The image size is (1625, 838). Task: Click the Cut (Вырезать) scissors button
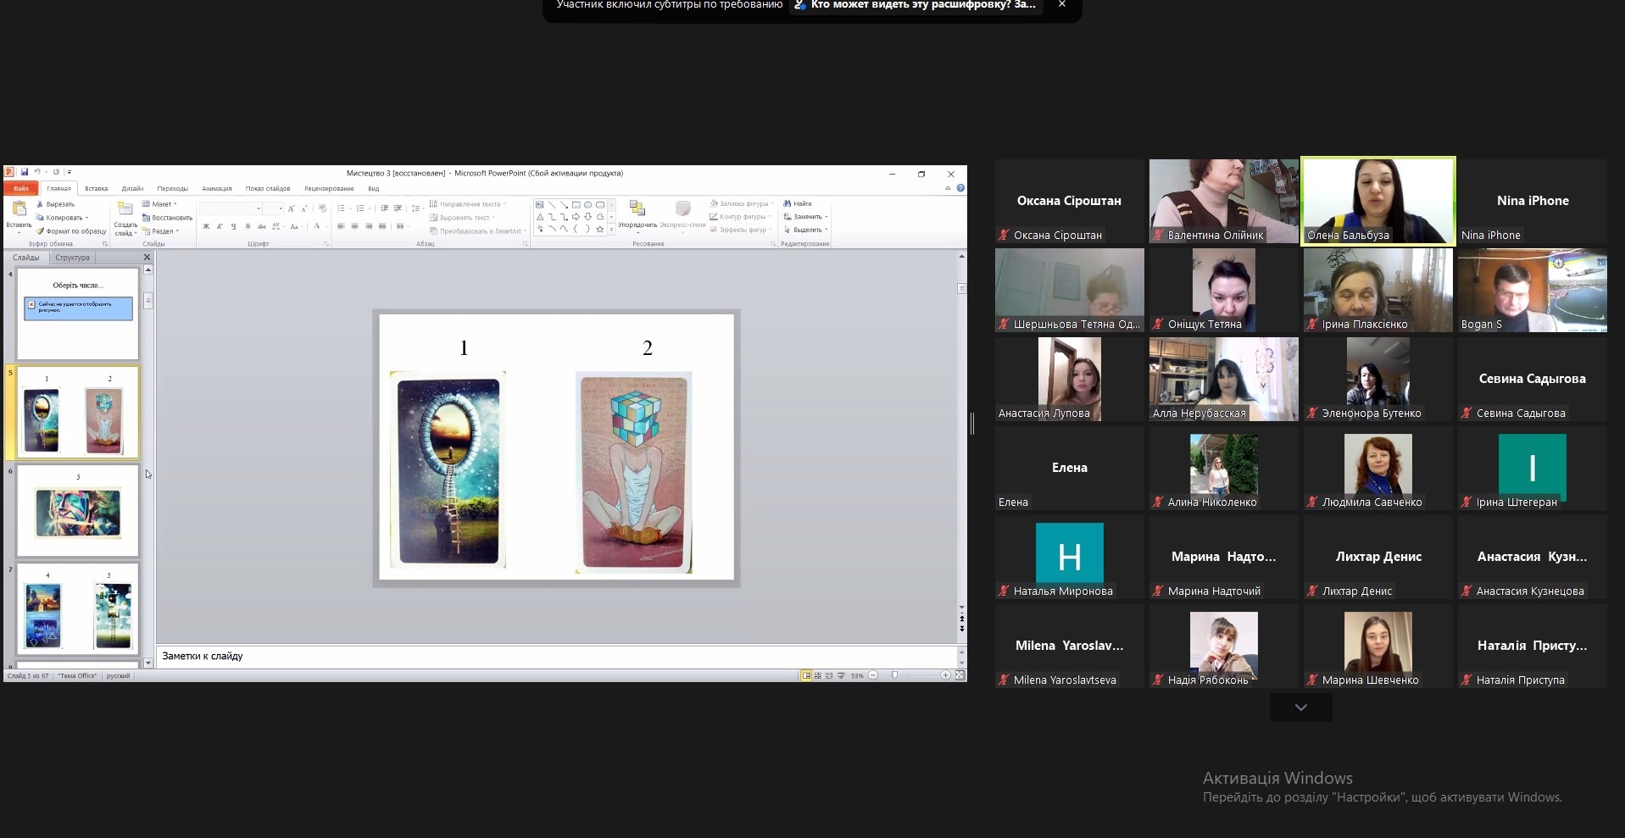coord(56,204)
